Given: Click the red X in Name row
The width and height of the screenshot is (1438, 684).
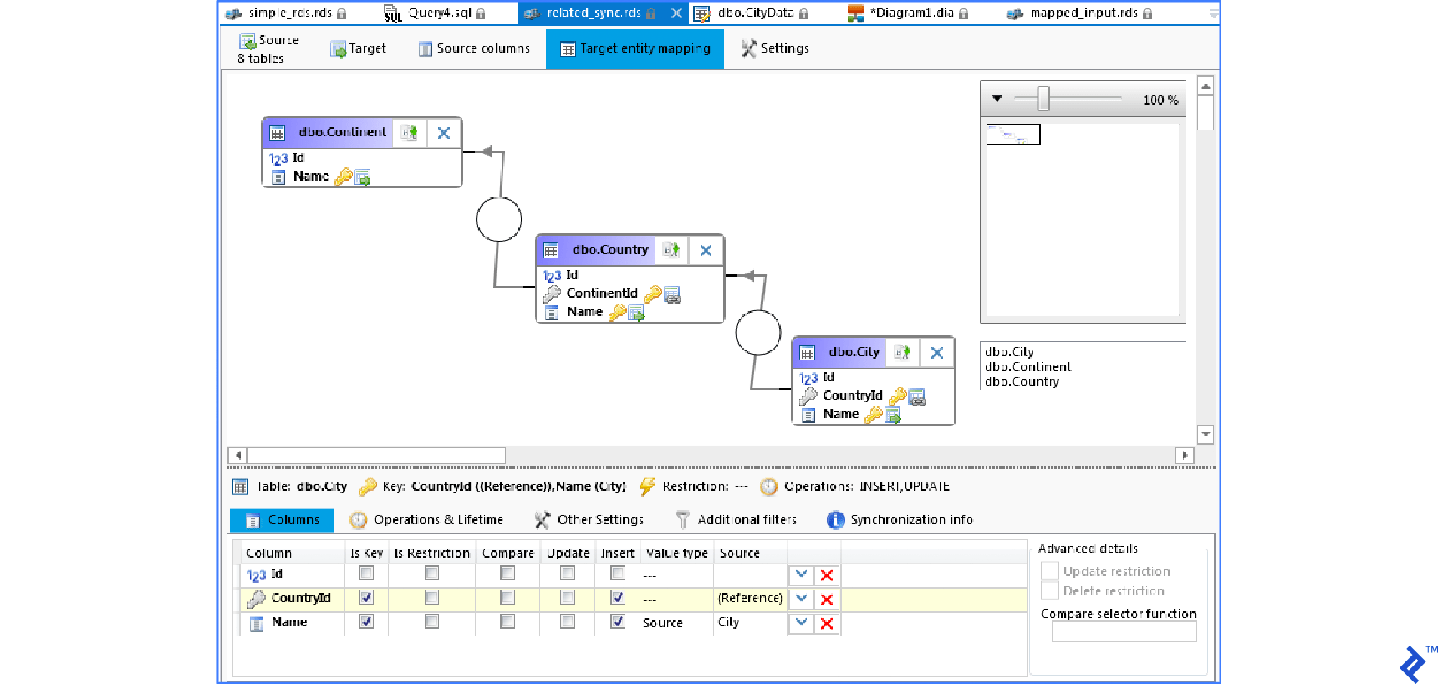Looking at the screenshot, I should click(827, 624).
